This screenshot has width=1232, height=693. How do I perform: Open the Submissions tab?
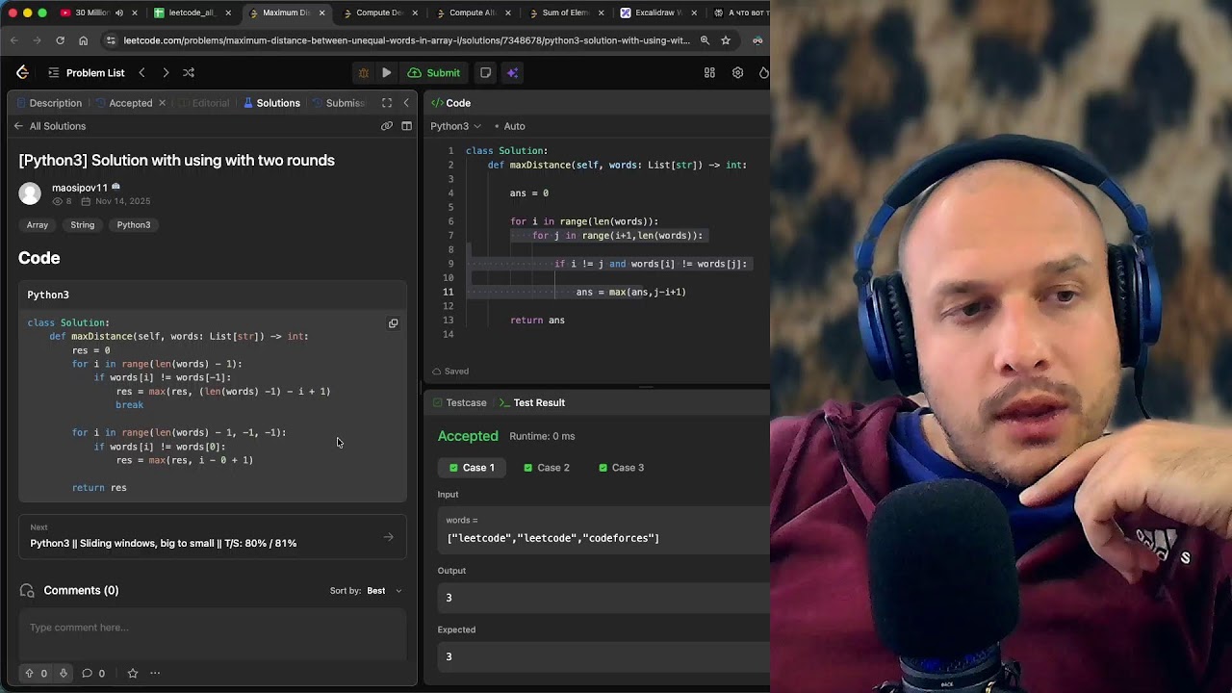(x=339, y=103)
